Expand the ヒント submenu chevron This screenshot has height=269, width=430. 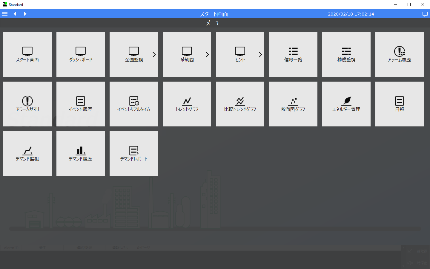(260, 54)
